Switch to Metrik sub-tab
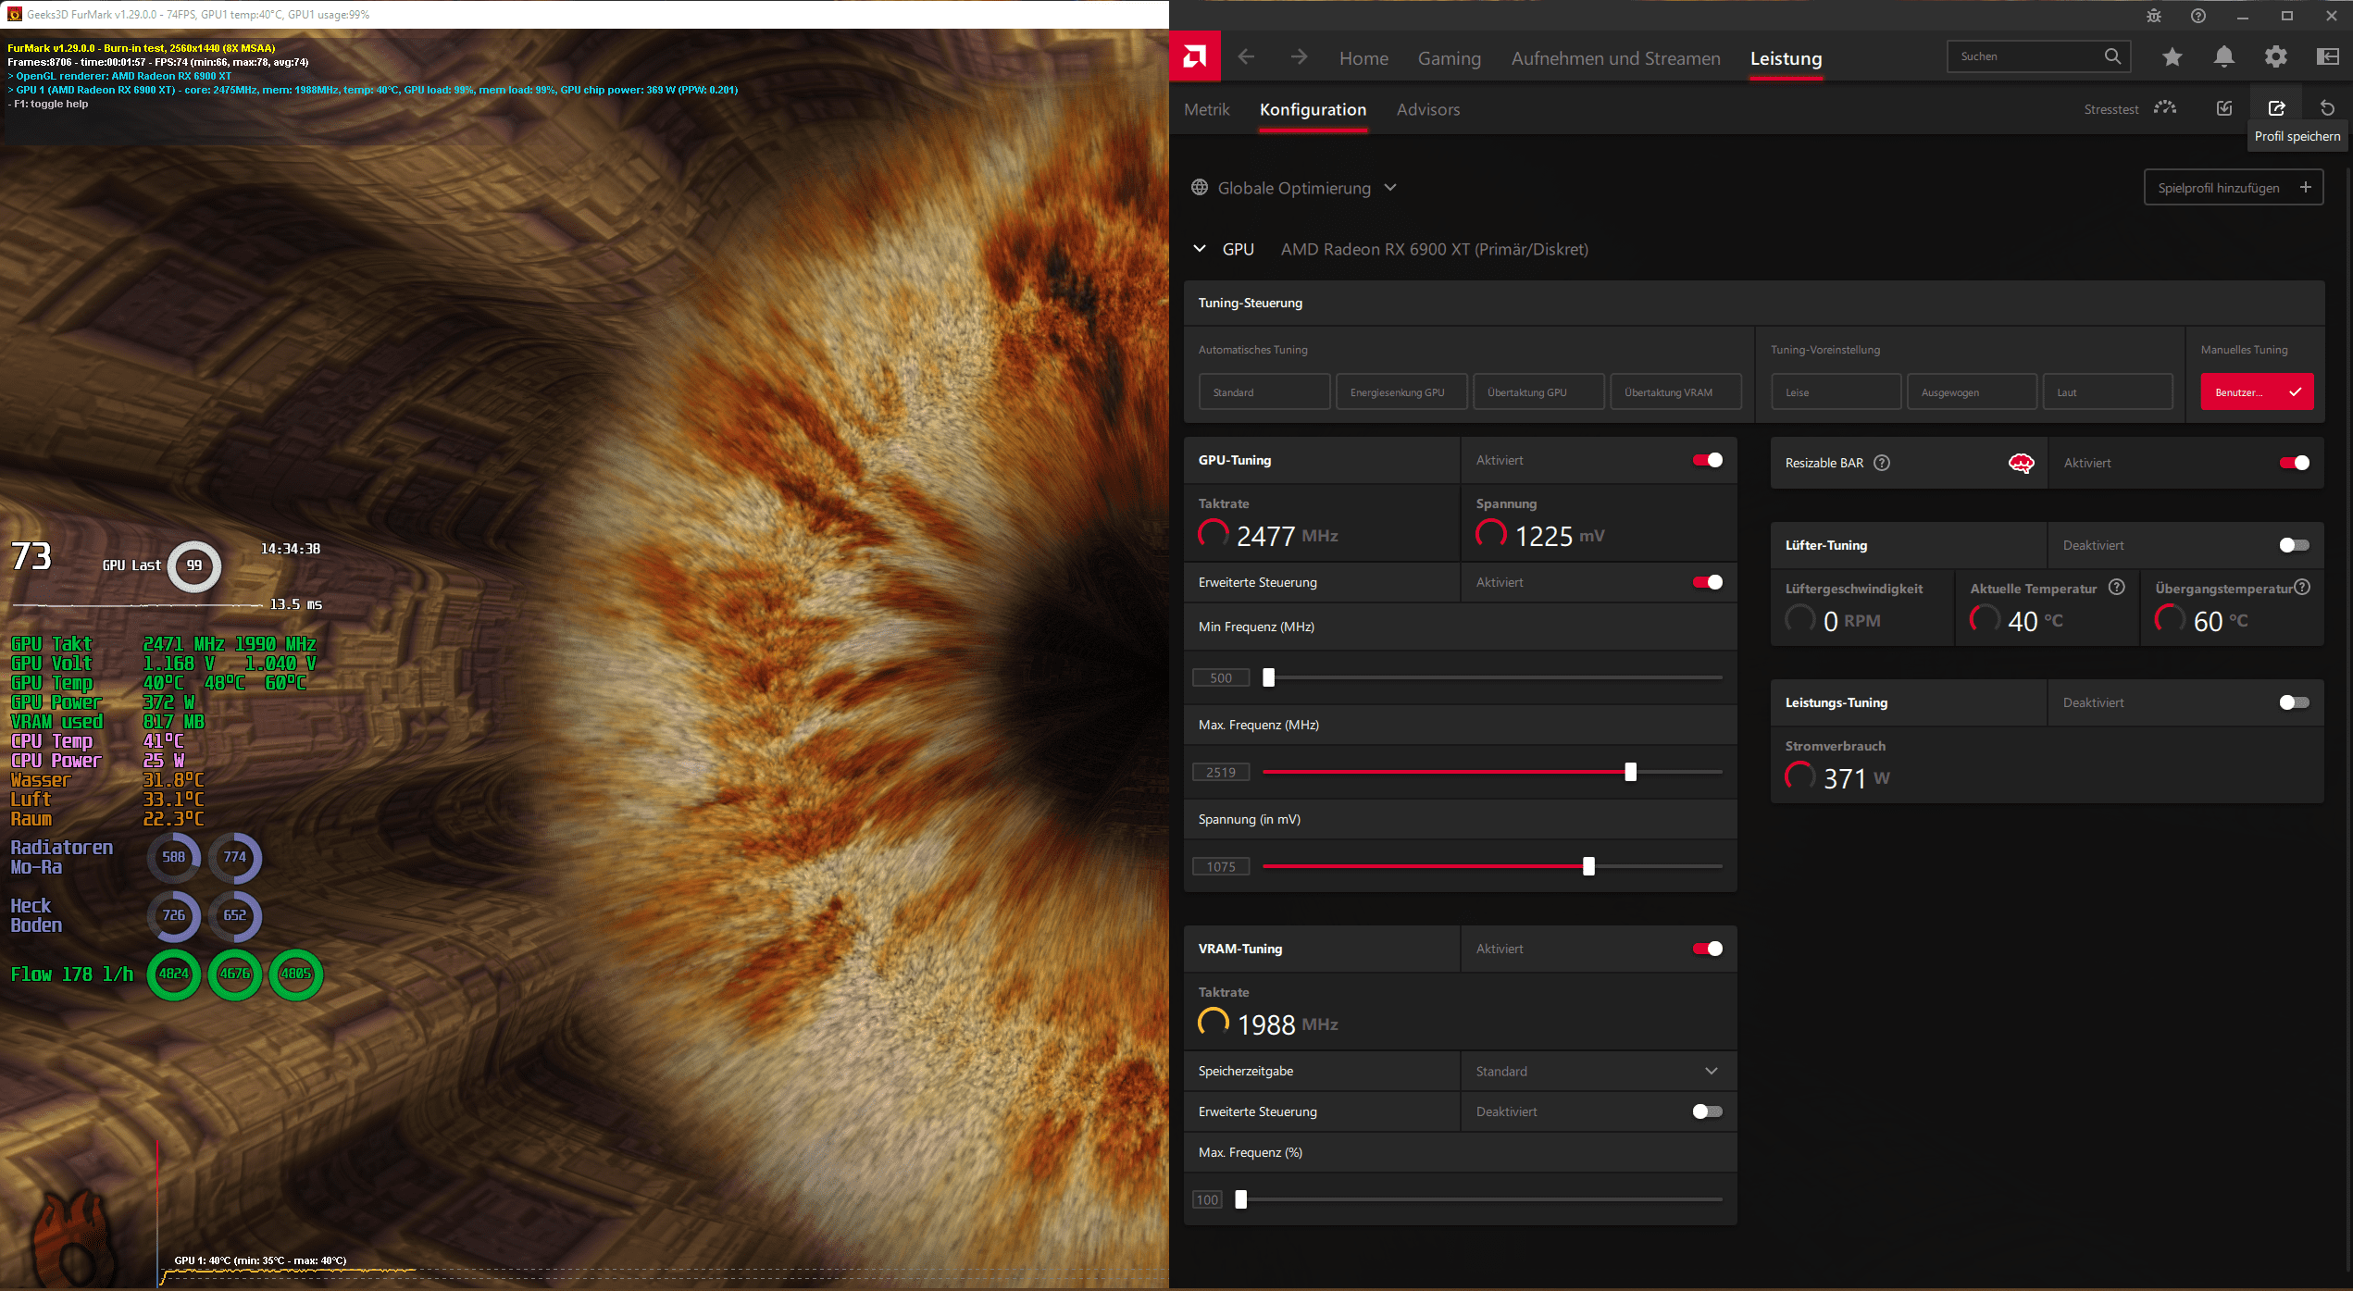 coord(1207,109)
